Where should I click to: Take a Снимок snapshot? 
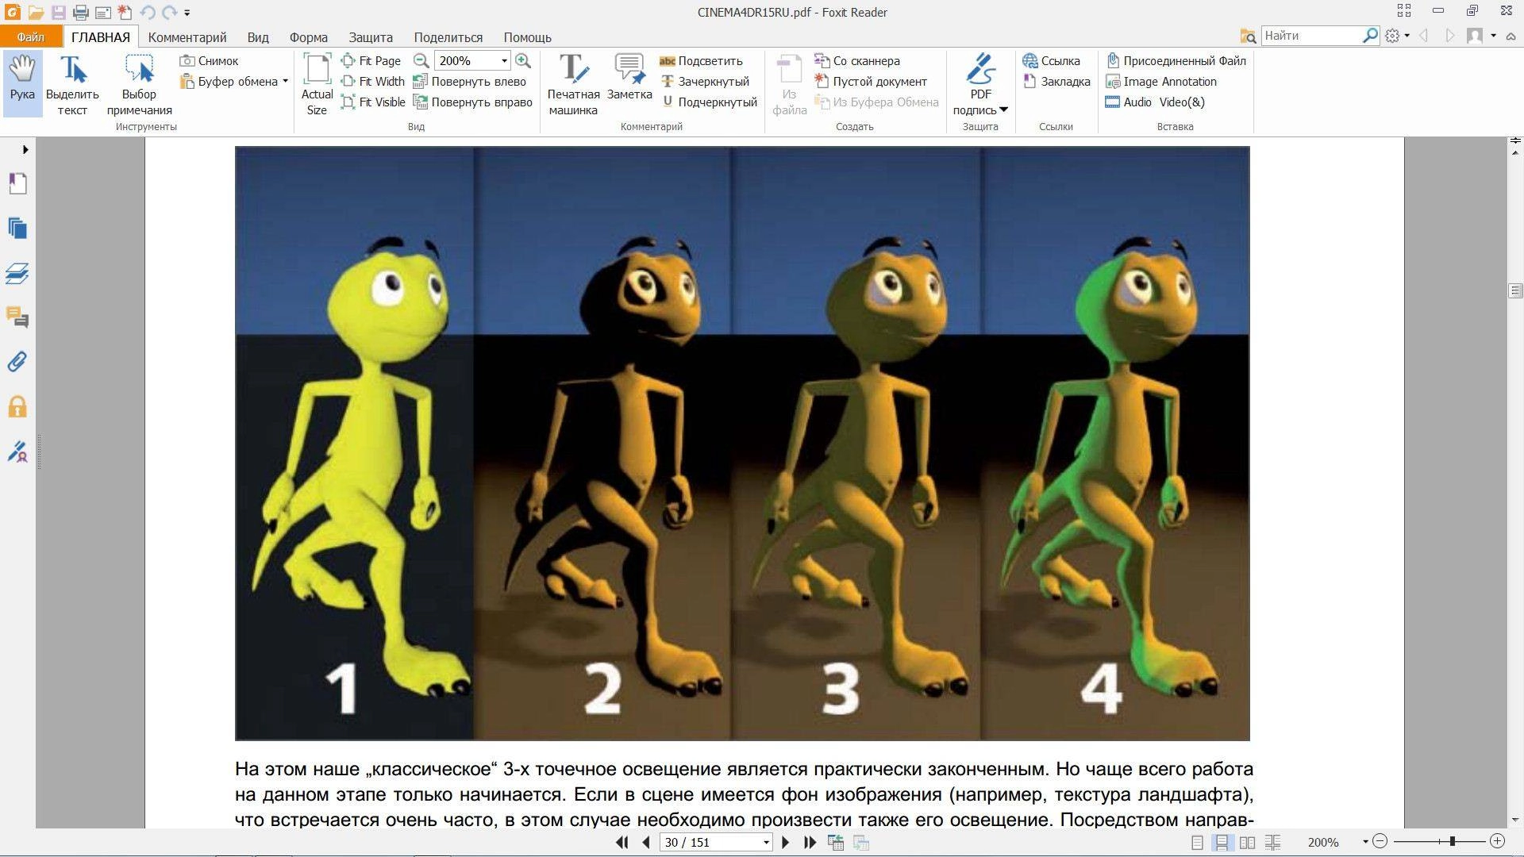210,60
